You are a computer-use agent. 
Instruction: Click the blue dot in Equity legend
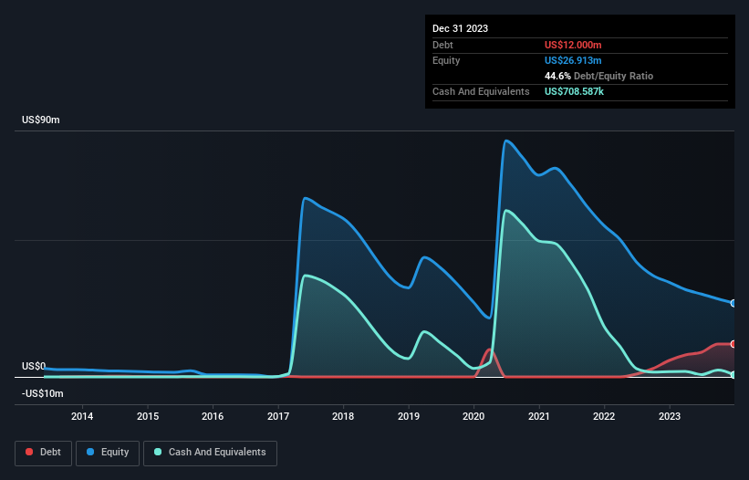[90, 452]
